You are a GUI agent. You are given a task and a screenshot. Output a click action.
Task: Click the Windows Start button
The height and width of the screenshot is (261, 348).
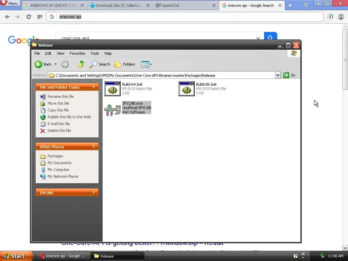tap(16, 256)
